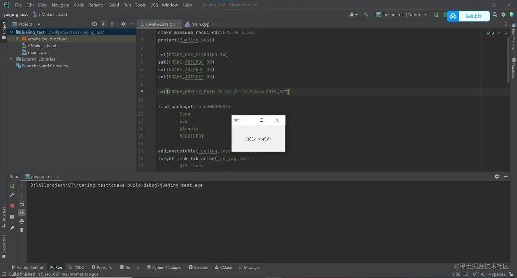Image resolution: width=517 pixels, height=278 pixels.
Task: Click down the stack trace arrow
Action: coord(22,195)
